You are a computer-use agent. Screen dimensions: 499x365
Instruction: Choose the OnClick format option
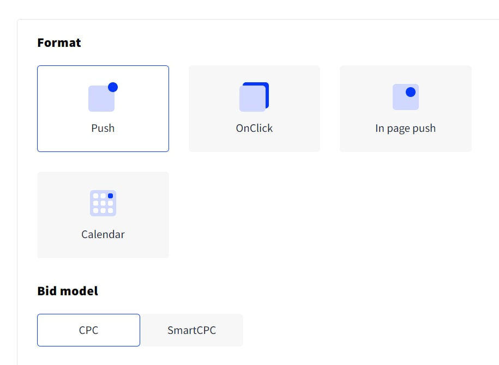tap(254, 108)
